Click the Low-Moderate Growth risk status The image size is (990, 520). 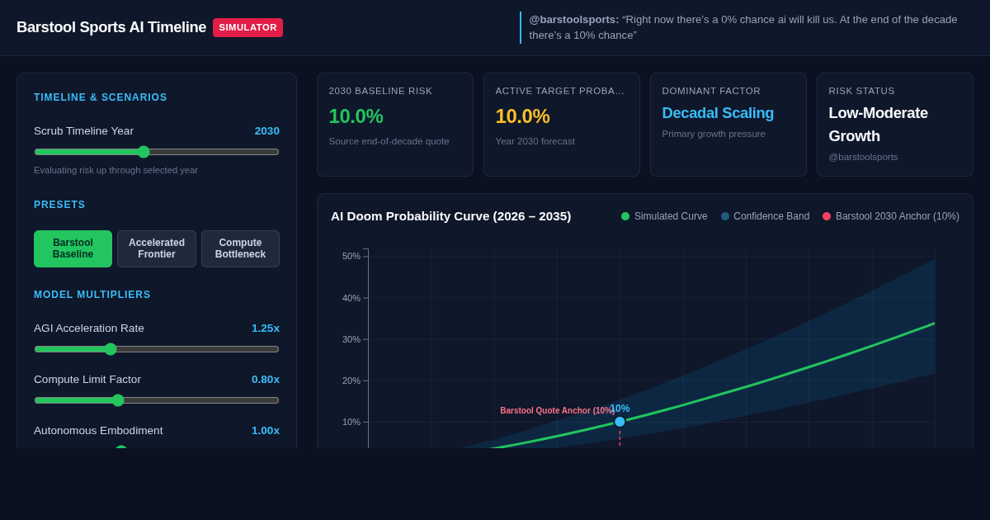coord(878,125)
